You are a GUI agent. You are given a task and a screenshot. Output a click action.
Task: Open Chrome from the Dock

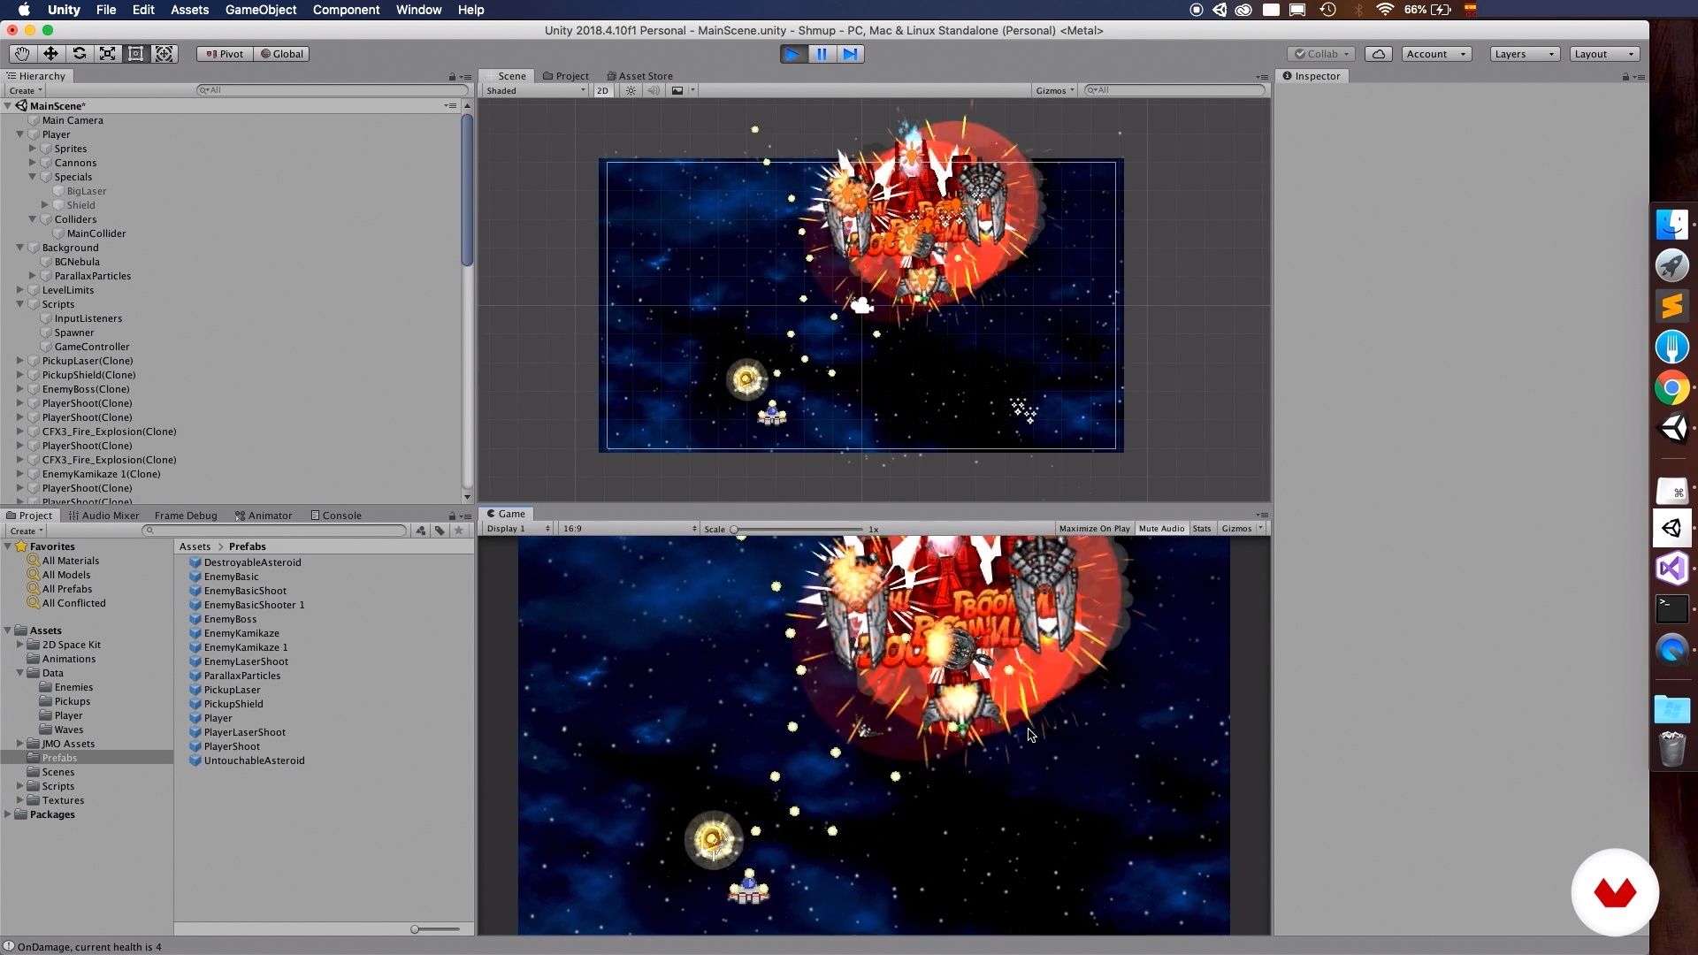(1671, 387)
